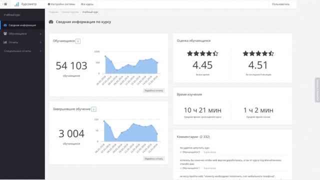Click the 1 ч 2 мин value
Image resolution: width=320 pixels, height=180 pixels.
tap(258, 110)
